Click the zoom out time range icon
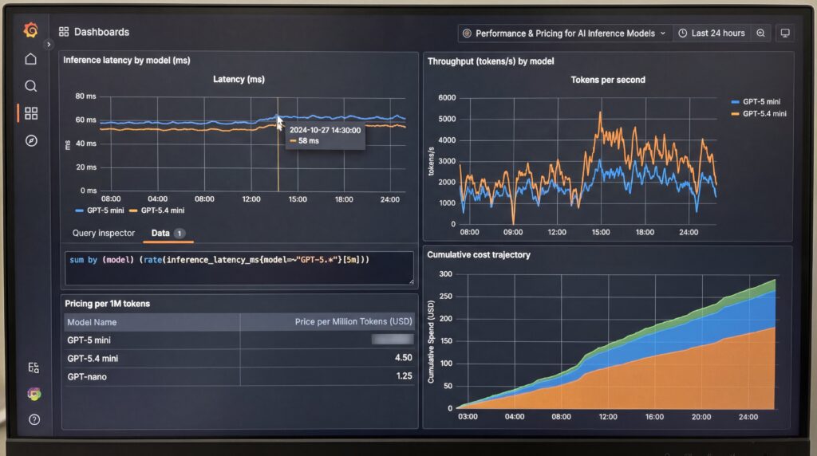 [760, 33]
